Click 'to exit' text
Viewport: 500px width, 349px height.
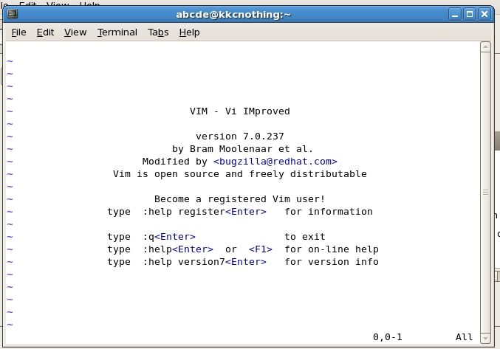click(305, 237)
